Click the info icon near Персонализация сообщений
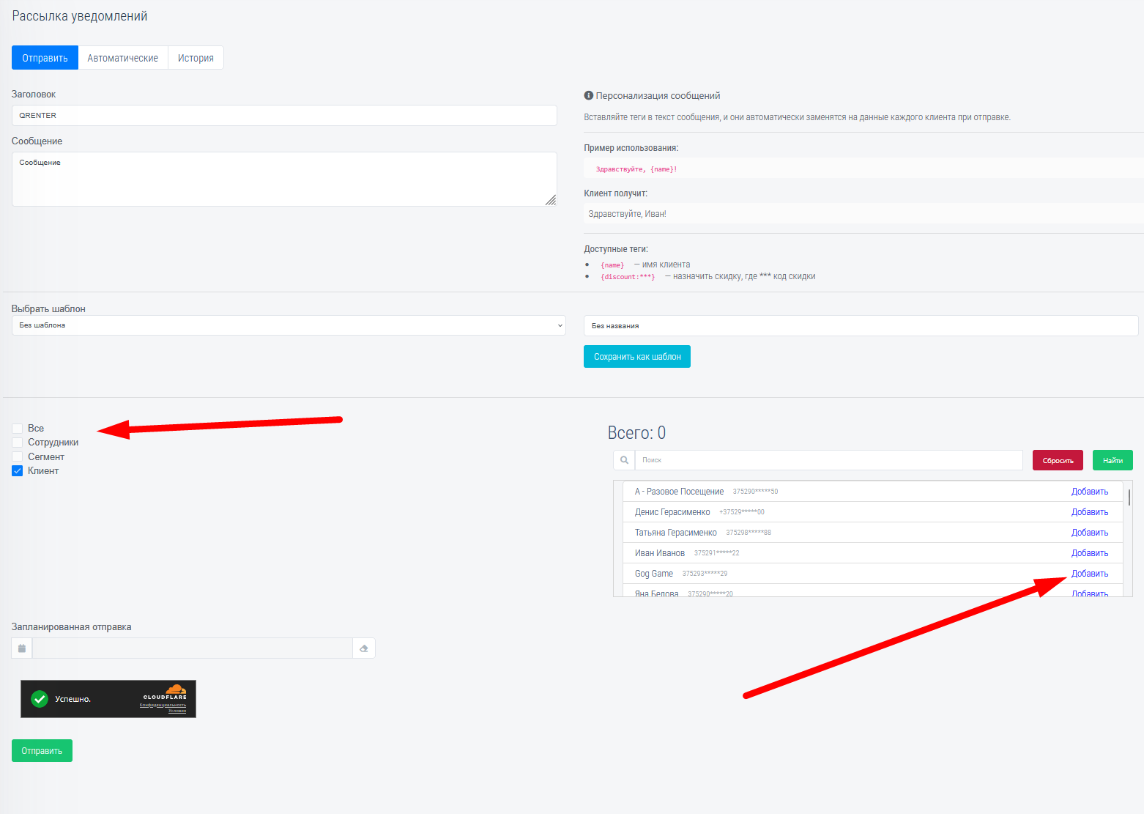 click(x=588, y=95)
